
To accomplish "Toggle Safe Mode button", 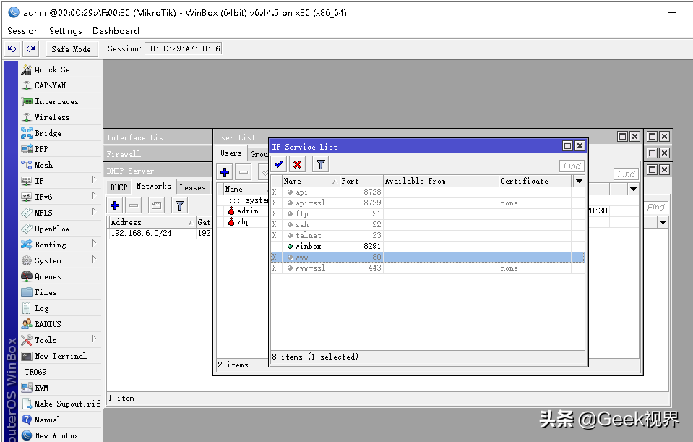I will pos(71,49).
